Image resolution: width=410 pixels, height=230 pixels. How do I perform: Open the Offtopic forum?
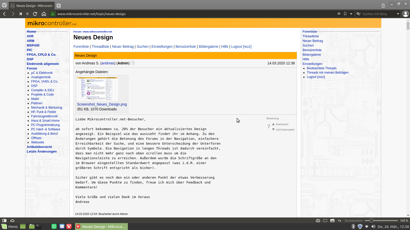pos(36,138)
